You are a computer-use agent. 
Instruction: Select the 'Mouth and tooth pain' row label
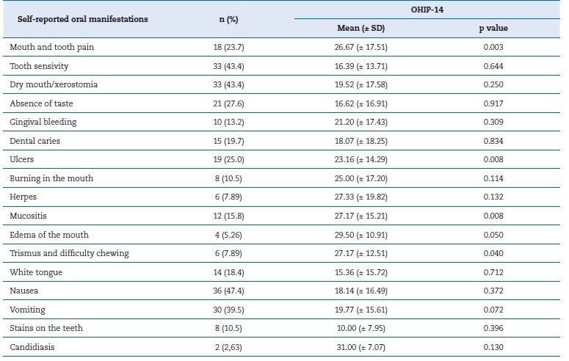click(51, 47)
